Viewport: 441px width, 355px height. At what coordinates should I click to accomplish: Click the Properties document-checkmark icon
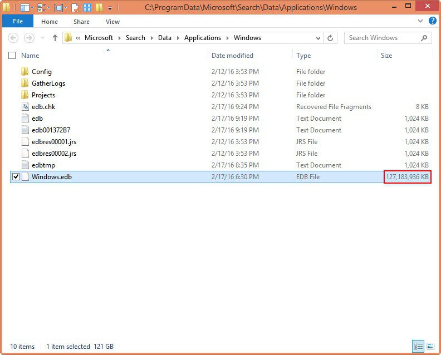tap(75, 8)
